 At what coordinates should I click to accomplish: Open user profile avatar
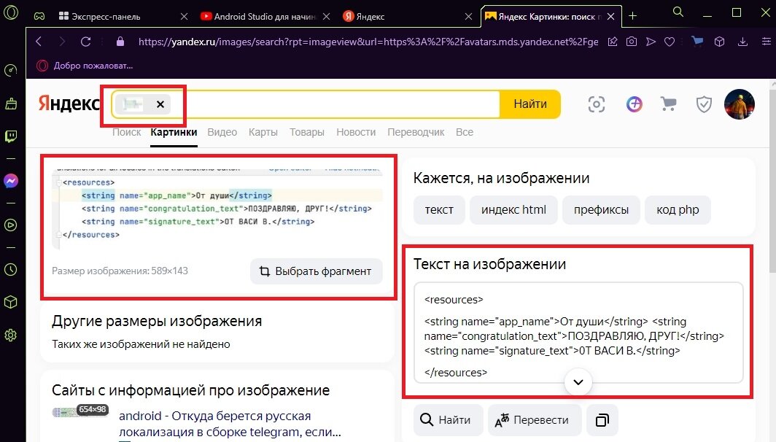point(740,104)
